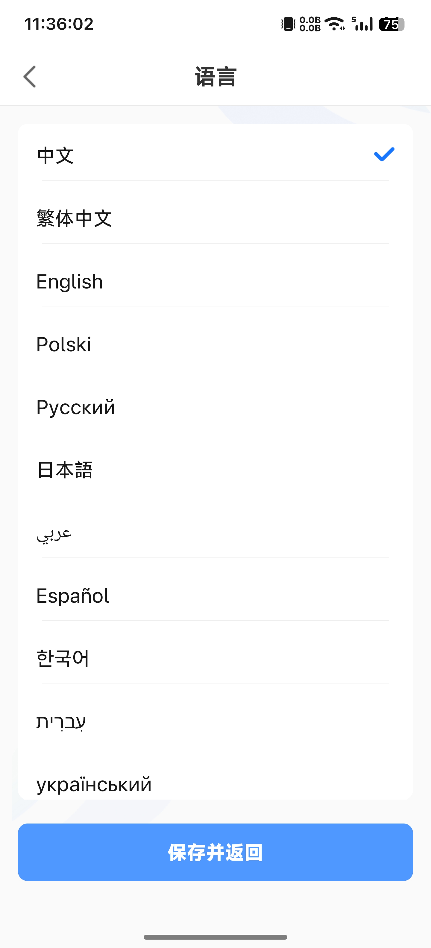
Task: Choose Polski from the language list
Action: coord(64,344)
